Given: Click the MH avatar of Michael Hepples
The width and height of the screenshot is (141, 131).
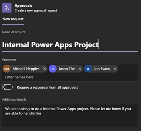Looking at the screenshot, I should [x=6, y=69].
